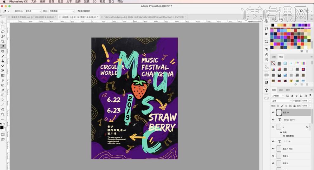The image size is (314, 170).
Task: Open the 文件 menu
Action: tap(34, 1)
